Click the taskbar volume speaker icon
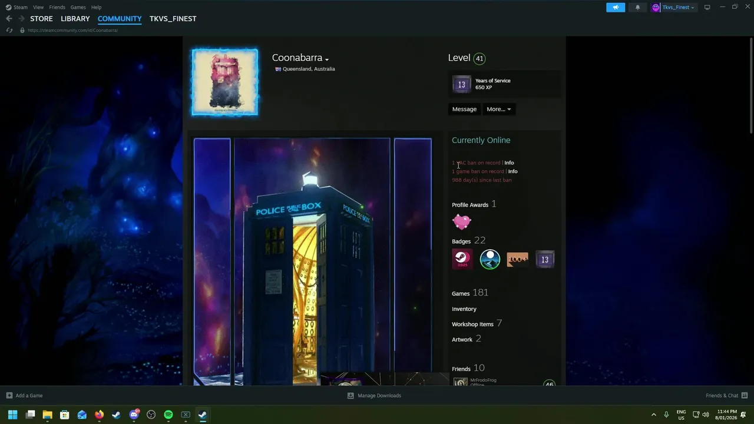 (706, 415)
